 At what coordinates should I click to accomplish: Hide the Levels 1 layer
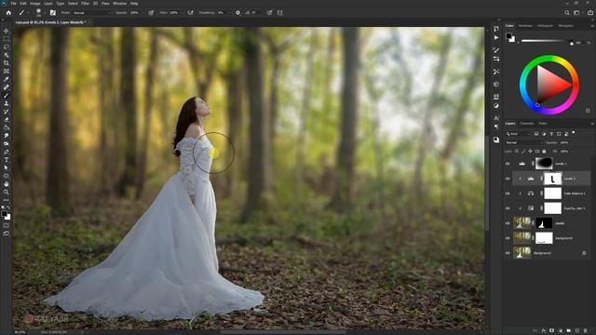click(x=508, y=164)
